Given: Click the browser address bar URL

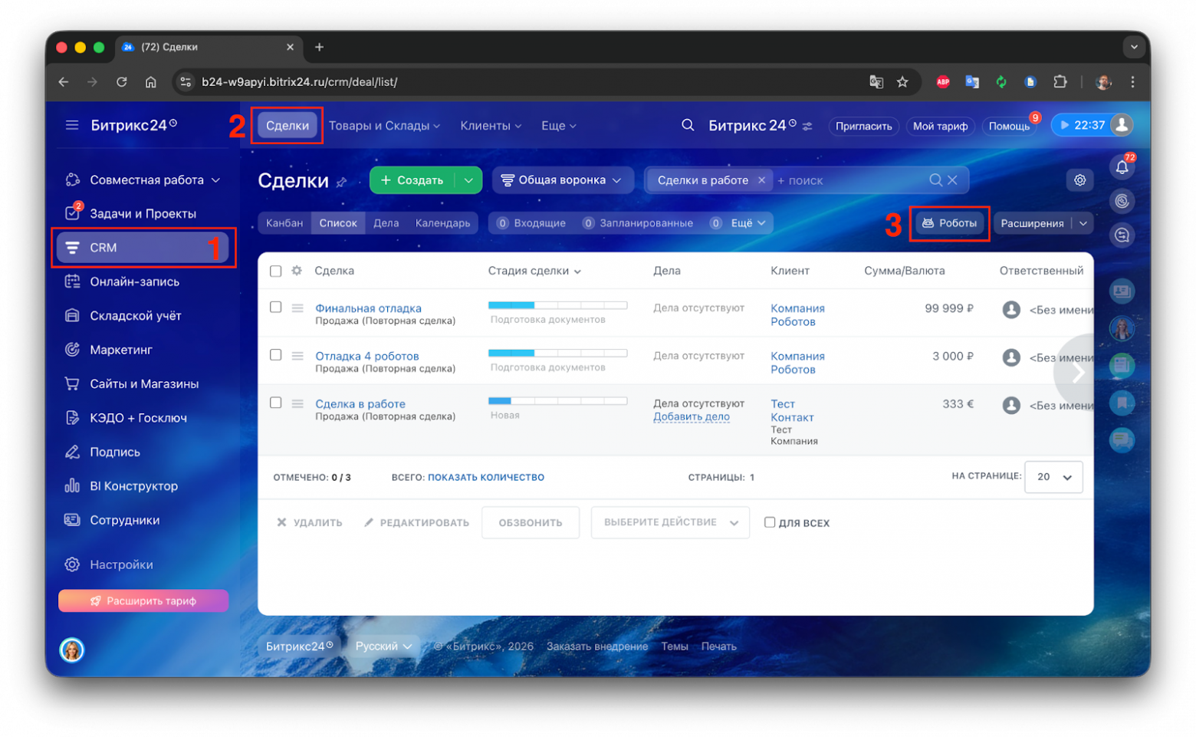Looking at the screenshot, I should pos(299,82).
